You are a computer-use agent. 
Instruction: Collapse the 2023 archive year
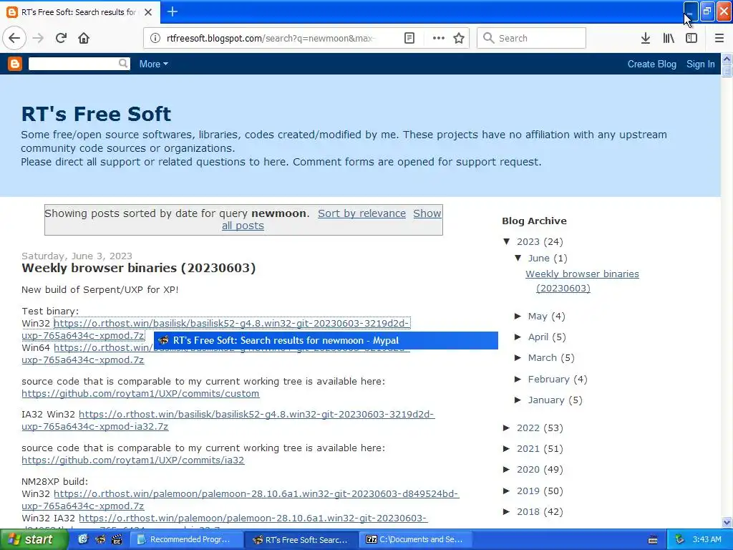[x=507, y=241]
